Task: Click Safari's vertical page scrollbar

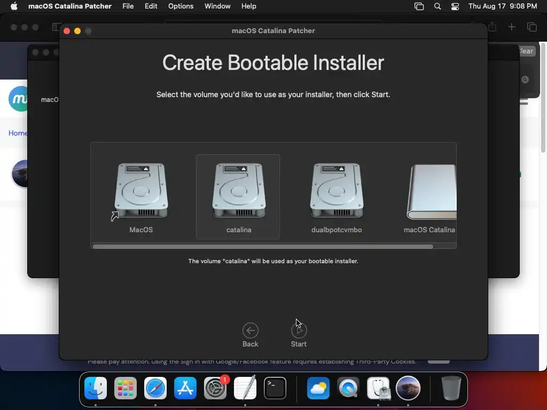Action: coord(543,98)
